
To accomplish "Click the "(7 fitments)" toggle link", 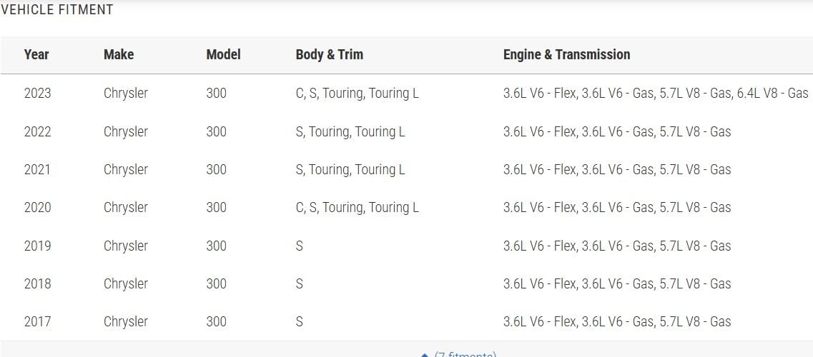I will tap(465, 354).
